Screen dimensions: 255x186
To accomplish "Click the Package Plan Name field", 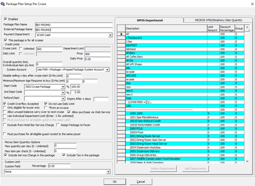I will click(74, 25).
